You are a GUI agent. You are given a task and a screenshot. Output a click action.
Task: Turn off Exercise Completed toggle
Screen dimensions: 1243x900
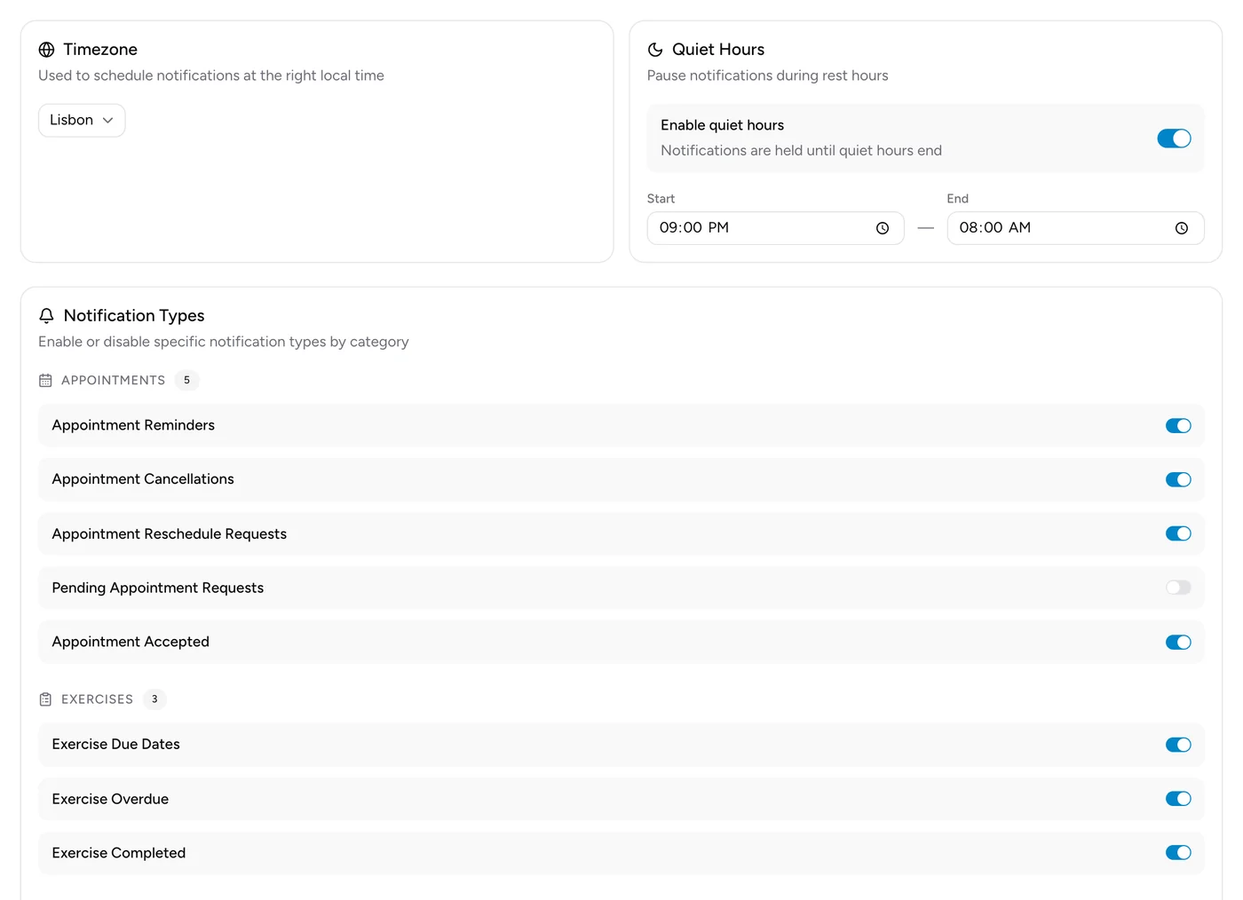click(x=1178, y=853)
